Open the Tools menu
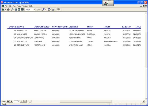Screen dimensions: 148x106 [x=19, y=6]
